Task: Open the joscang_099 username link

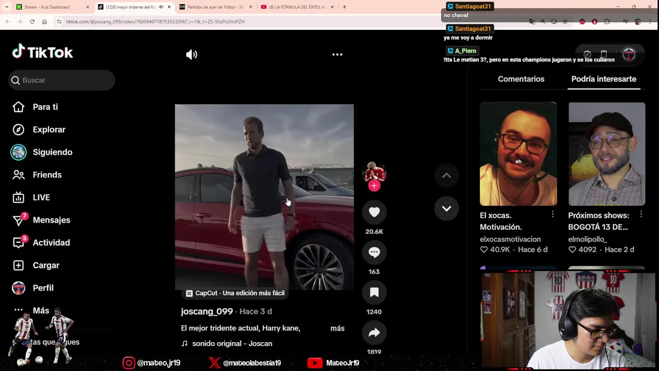Action: (x=207, y=311)
